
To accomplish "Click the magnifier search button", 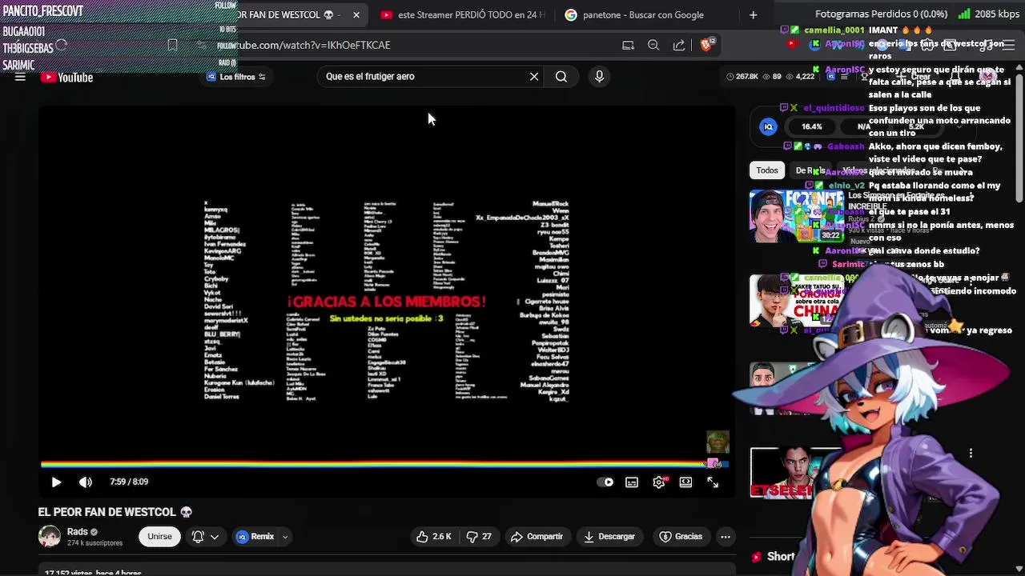I will pyautogui.click(x=561, y=77).
